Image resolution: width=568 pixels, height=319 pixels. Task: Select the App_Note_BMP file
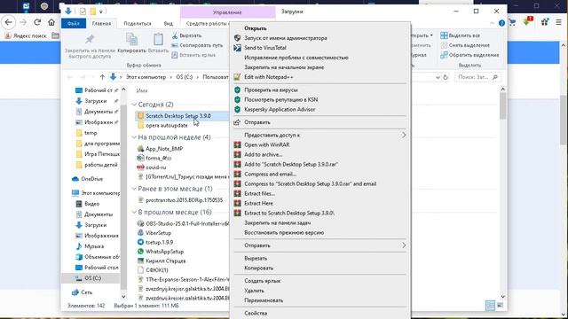point(160,149)
